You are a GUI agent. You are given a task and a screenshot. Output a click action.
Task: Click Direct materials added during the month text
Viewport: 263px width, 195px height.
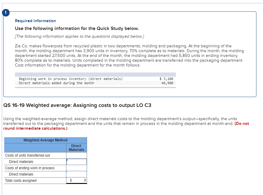tap(56, 83)
